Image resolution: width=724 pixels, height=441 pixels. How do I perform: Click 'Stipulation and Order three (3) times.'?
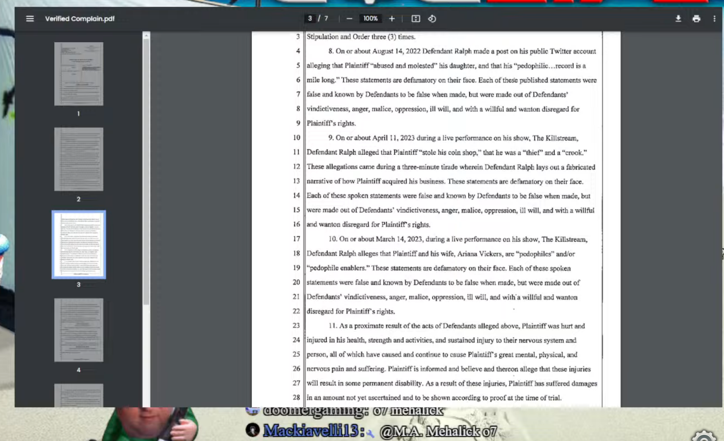click(x=361, y=37)
